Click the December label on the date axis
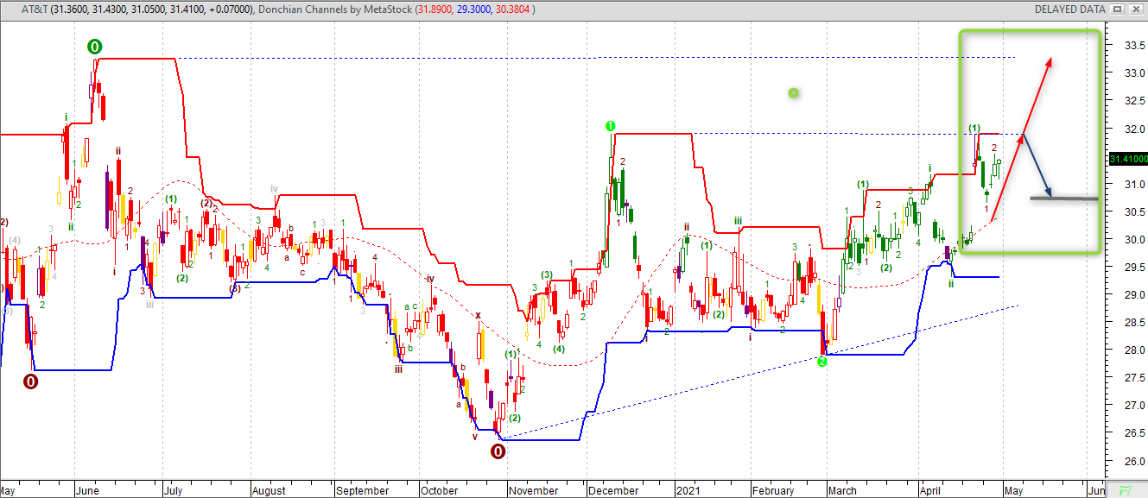This screenshot has width=1148, height=498. [612, 490]
